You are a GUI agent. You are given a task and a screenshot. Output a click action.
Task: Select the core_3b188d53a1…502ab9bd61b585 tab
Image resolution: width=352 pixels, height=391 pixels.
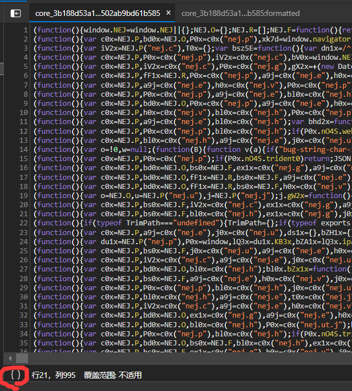click(x=98, y=14)
